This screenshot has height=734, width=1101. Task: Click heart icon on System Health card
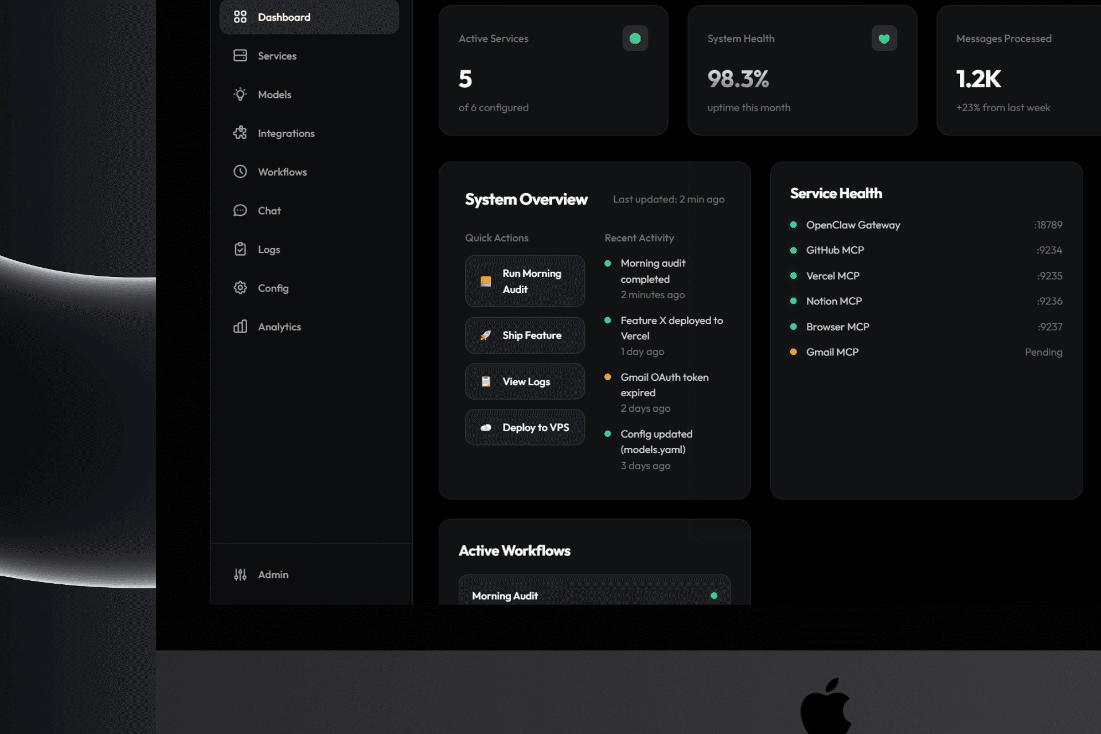[884, 38]
